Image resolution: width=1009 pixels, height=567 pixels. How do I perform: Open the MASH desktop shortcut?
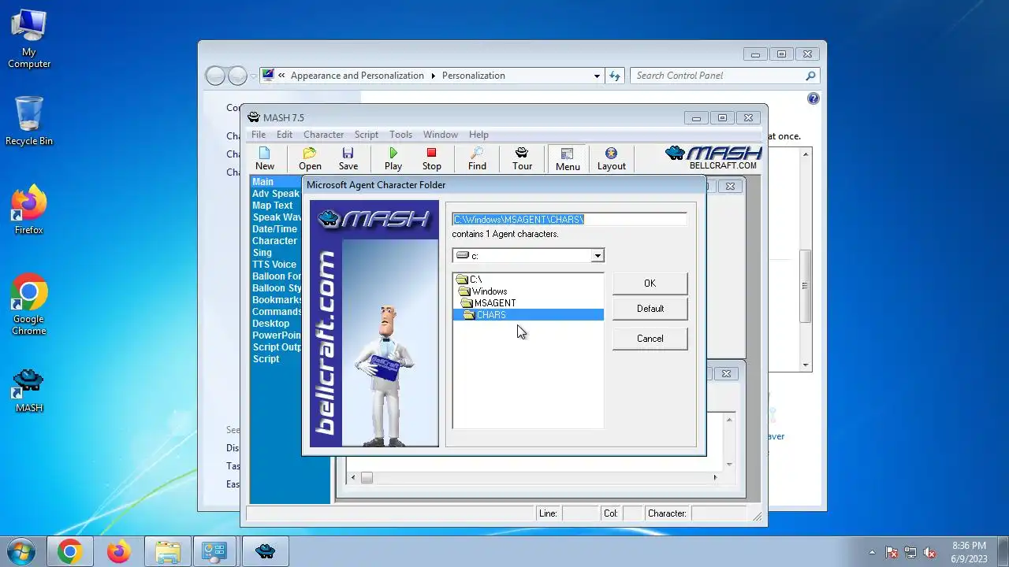pyautogui.click(x=29, y=391)
